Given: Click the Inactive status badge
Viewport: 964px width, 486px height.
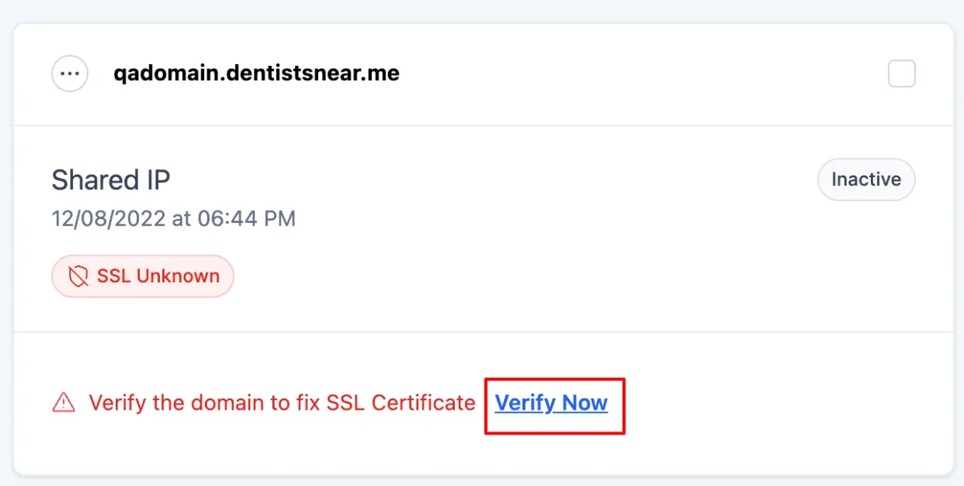Looking at the screenshot, I should click(x=866, y=180).
